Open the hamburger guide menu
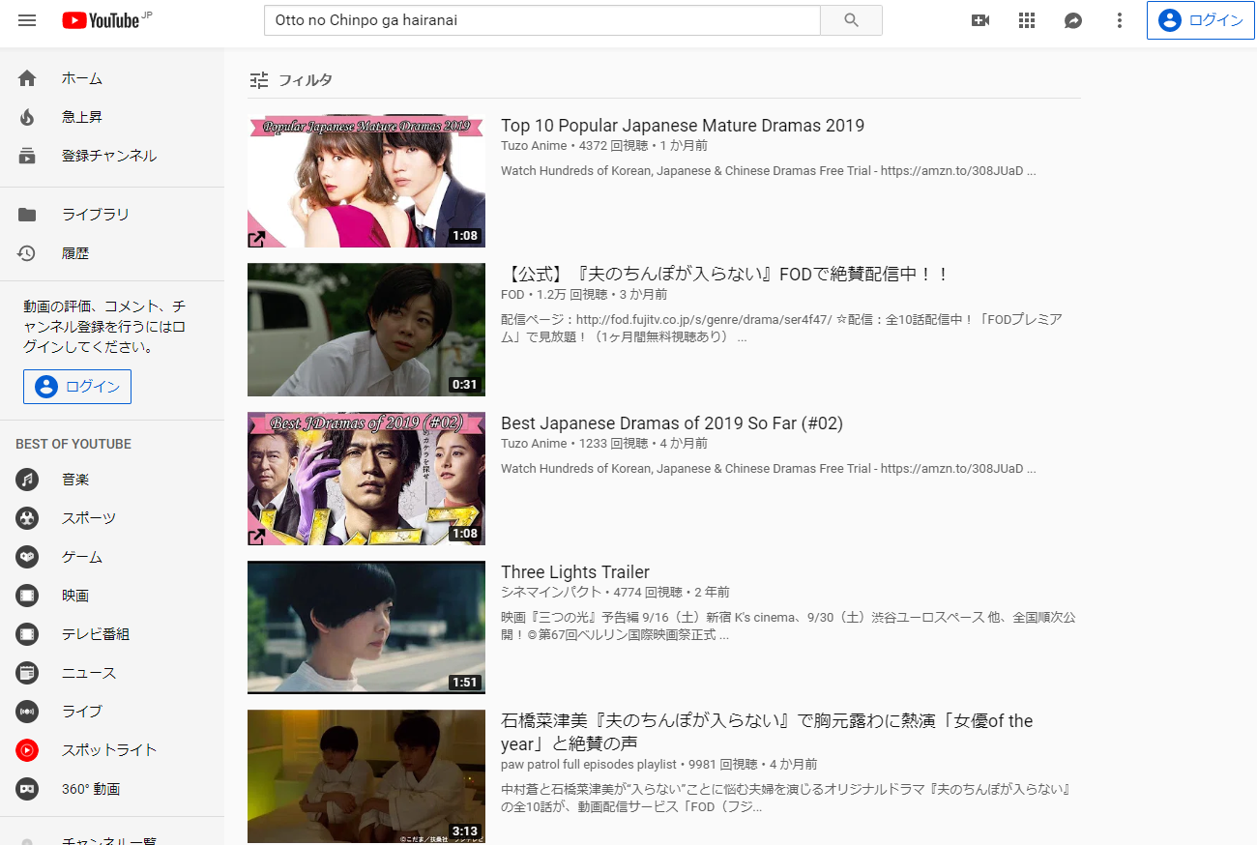1257x845 pixels. click(x=27, y=20)
